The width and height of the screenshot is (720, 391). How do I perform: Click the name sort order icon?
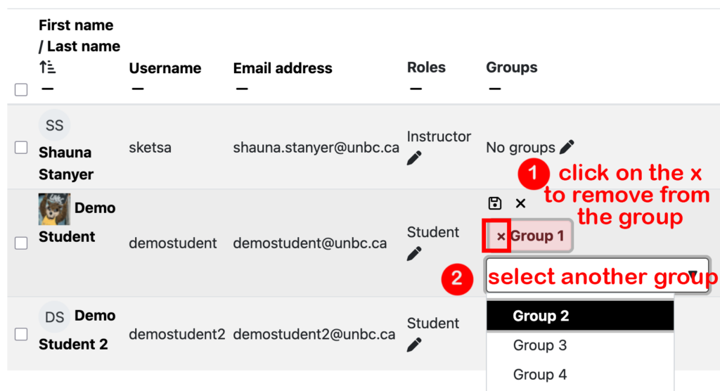tap(48, 68)
